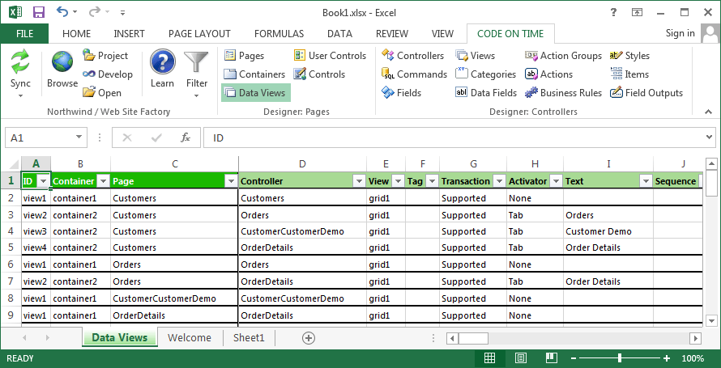Click the zoom out minus button
Screen dimensions: 721x368
tap(573, 358)
